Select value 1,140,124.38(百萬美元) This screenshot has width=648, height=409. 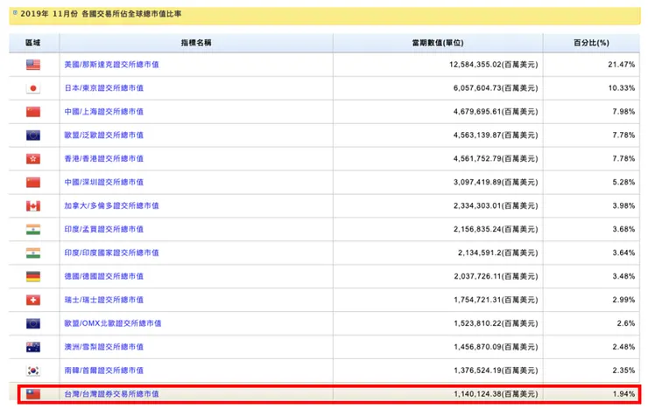pos(496,394)
